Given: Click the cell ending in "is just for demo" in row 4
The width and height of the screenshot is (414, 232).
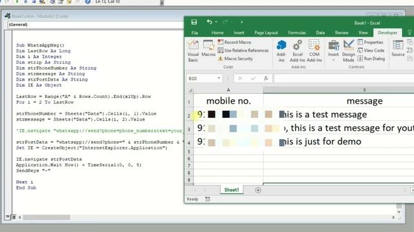Looking at the screenshot, I should 338,142.
